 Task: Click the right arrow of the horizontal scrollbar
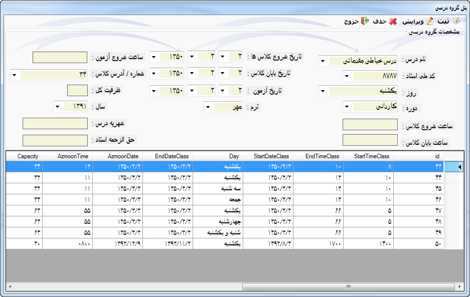[x=460, y=286]
